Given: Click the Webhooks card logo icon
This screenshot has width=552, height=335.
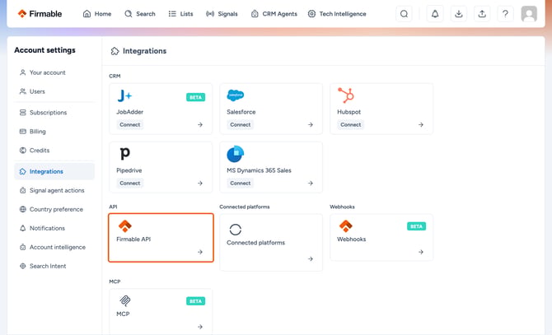Looking at the screenshot, I should click(346, 226).
